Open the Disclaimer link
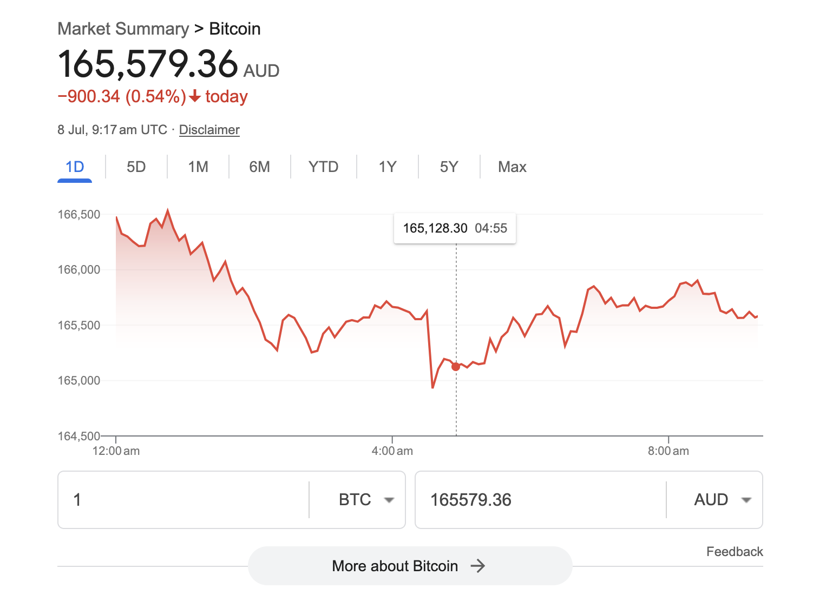 pyautogui.click(x=209, y=130)
